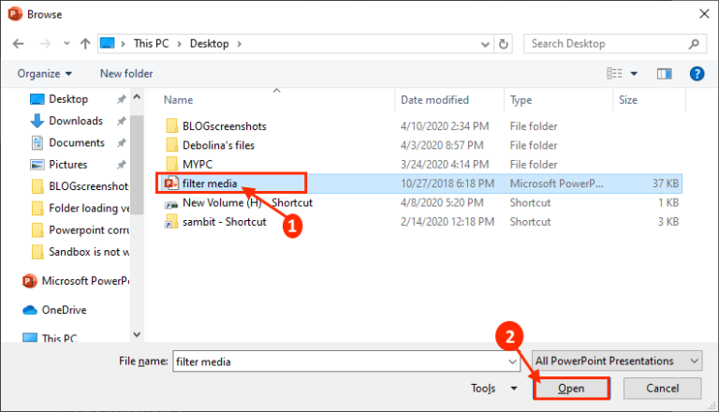Sort by the Type column header

[521, 100]
